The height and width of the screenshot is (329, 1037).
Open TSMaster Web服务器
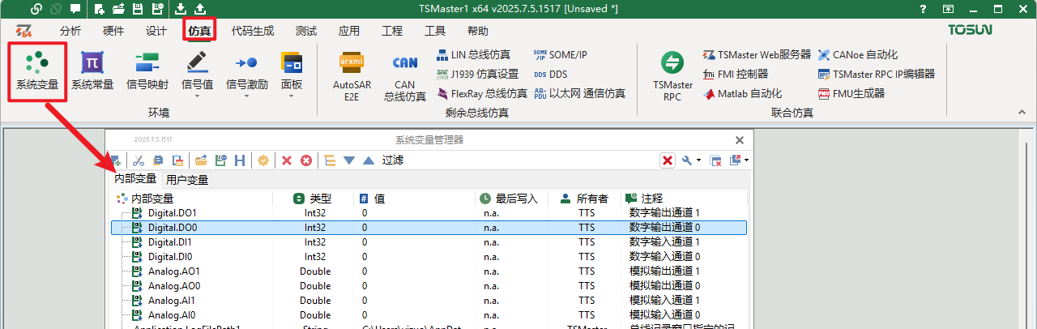coord(757,55)
